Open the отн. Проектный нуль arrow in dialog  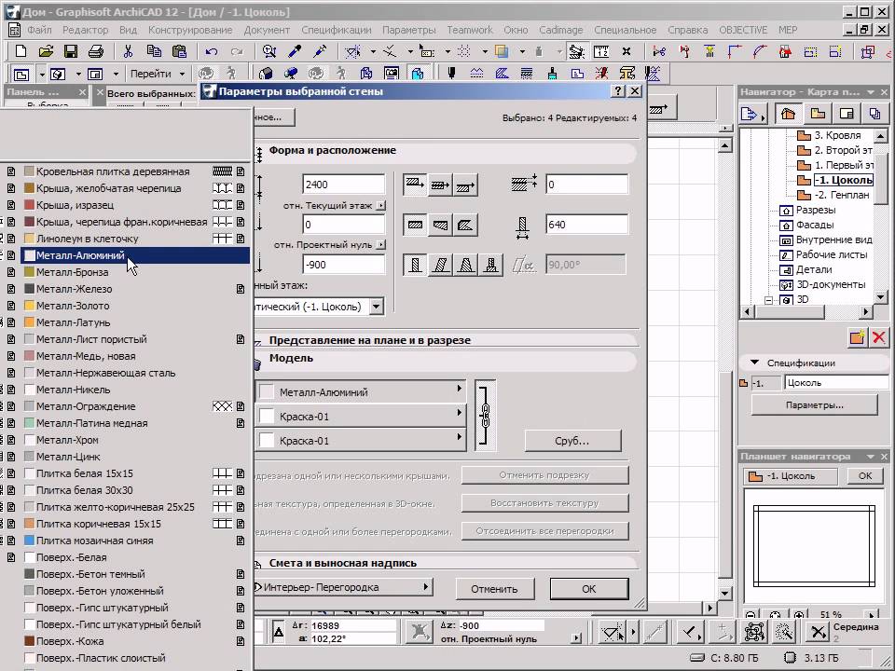[x=380, y=245]
